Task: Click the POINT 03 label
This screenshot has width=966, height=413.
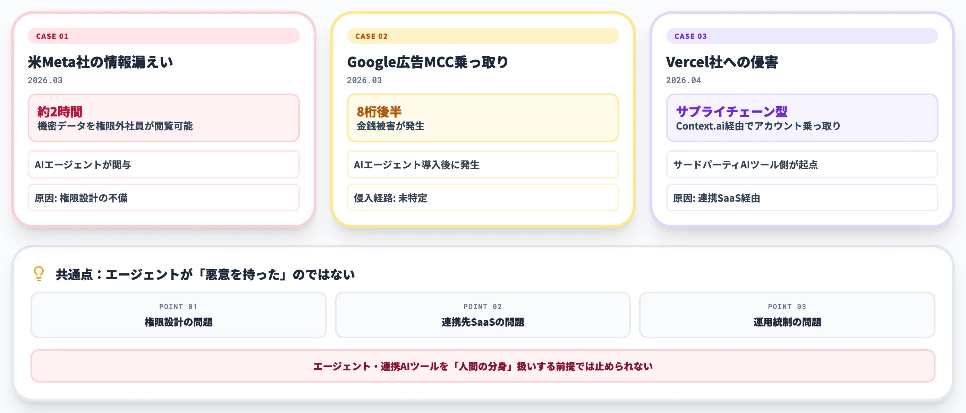Action: [787, 307]
